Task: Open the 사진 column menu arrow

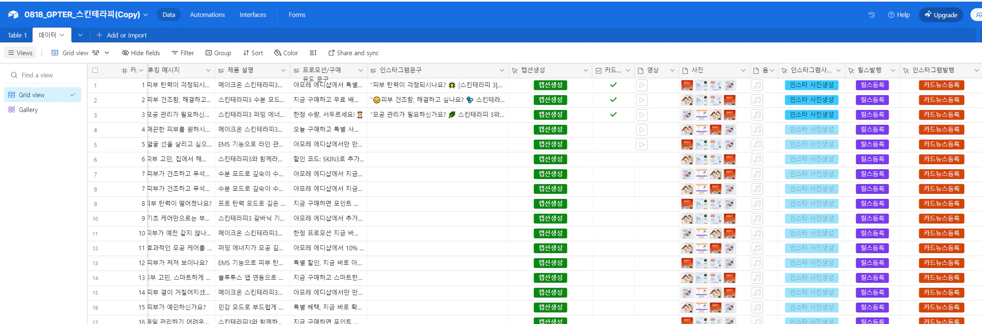Action: tap(743, 70)
